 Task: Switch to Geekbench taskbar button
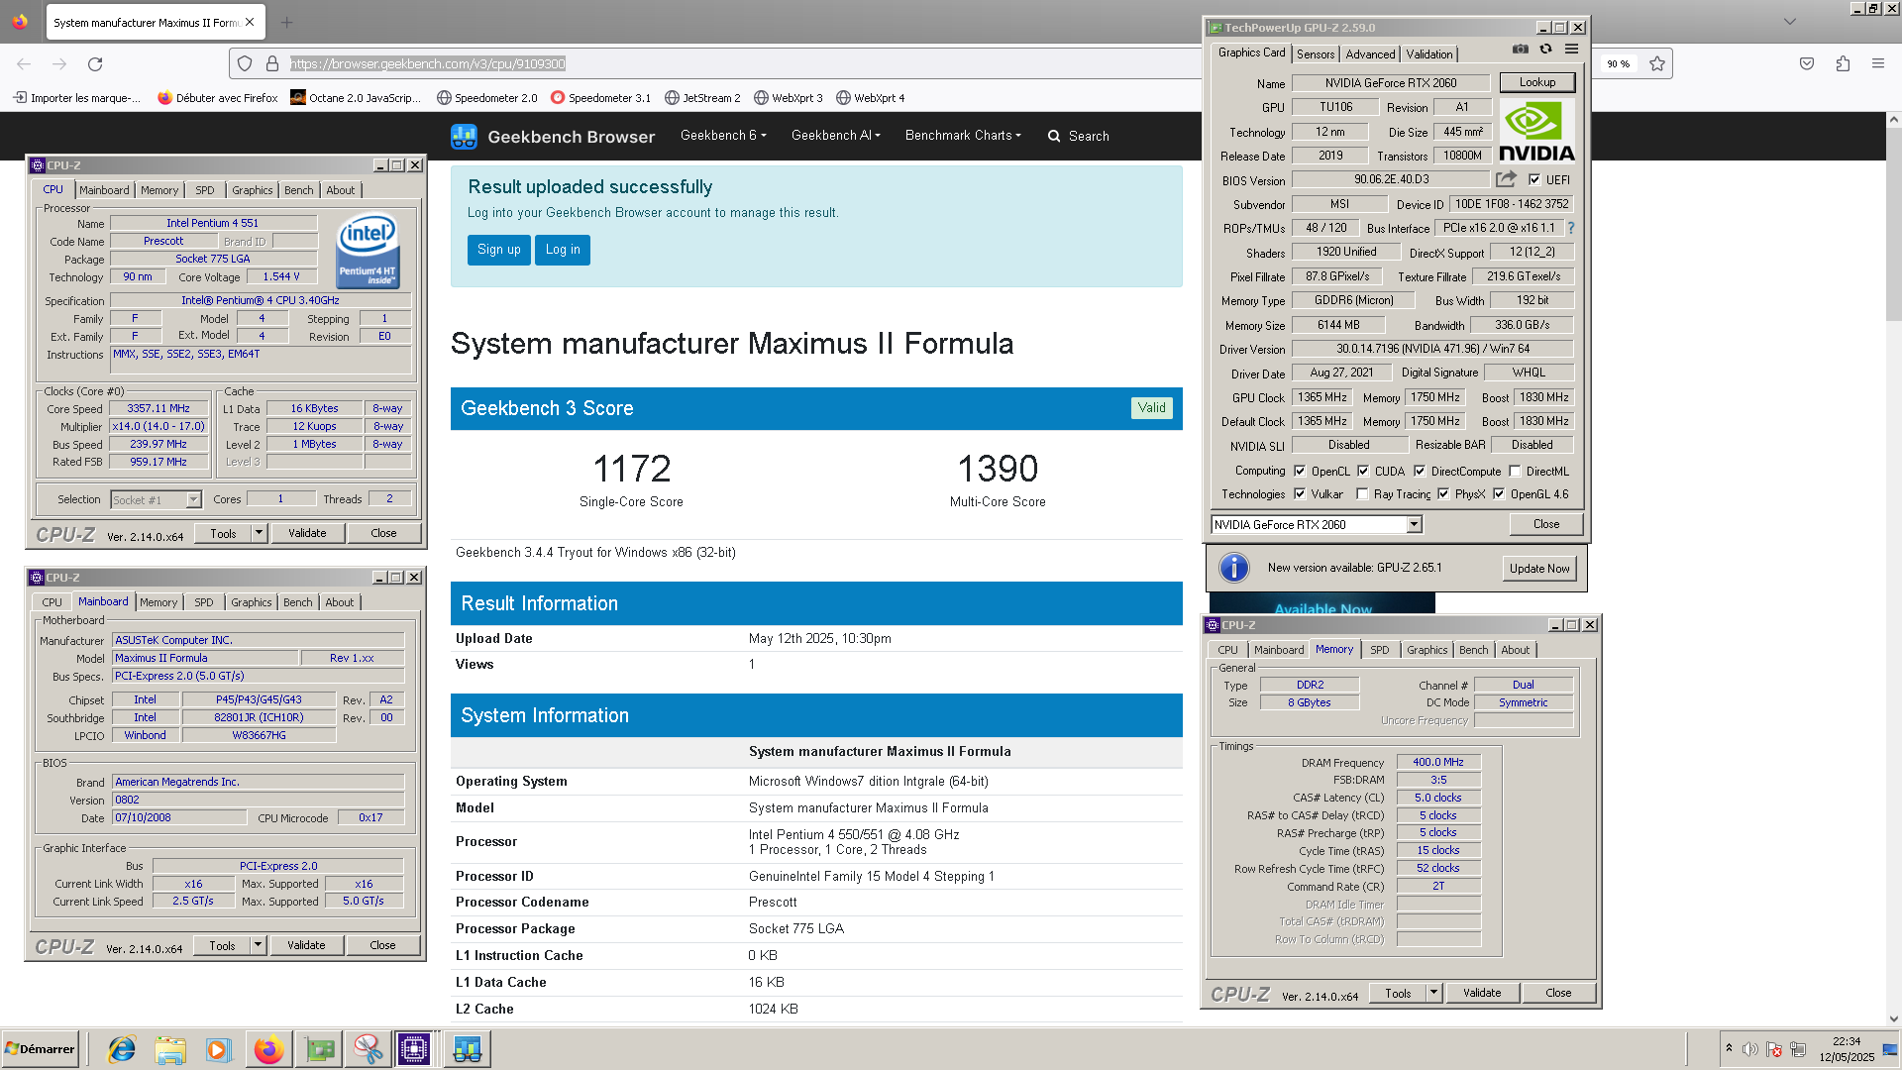pos(467,1049)
